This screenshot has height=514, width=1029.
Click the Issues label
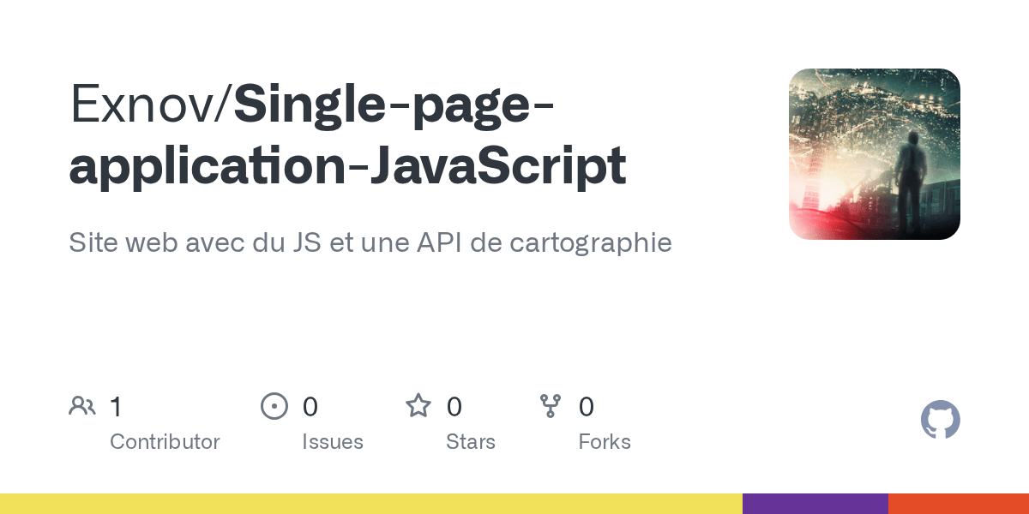pos(333,442)
